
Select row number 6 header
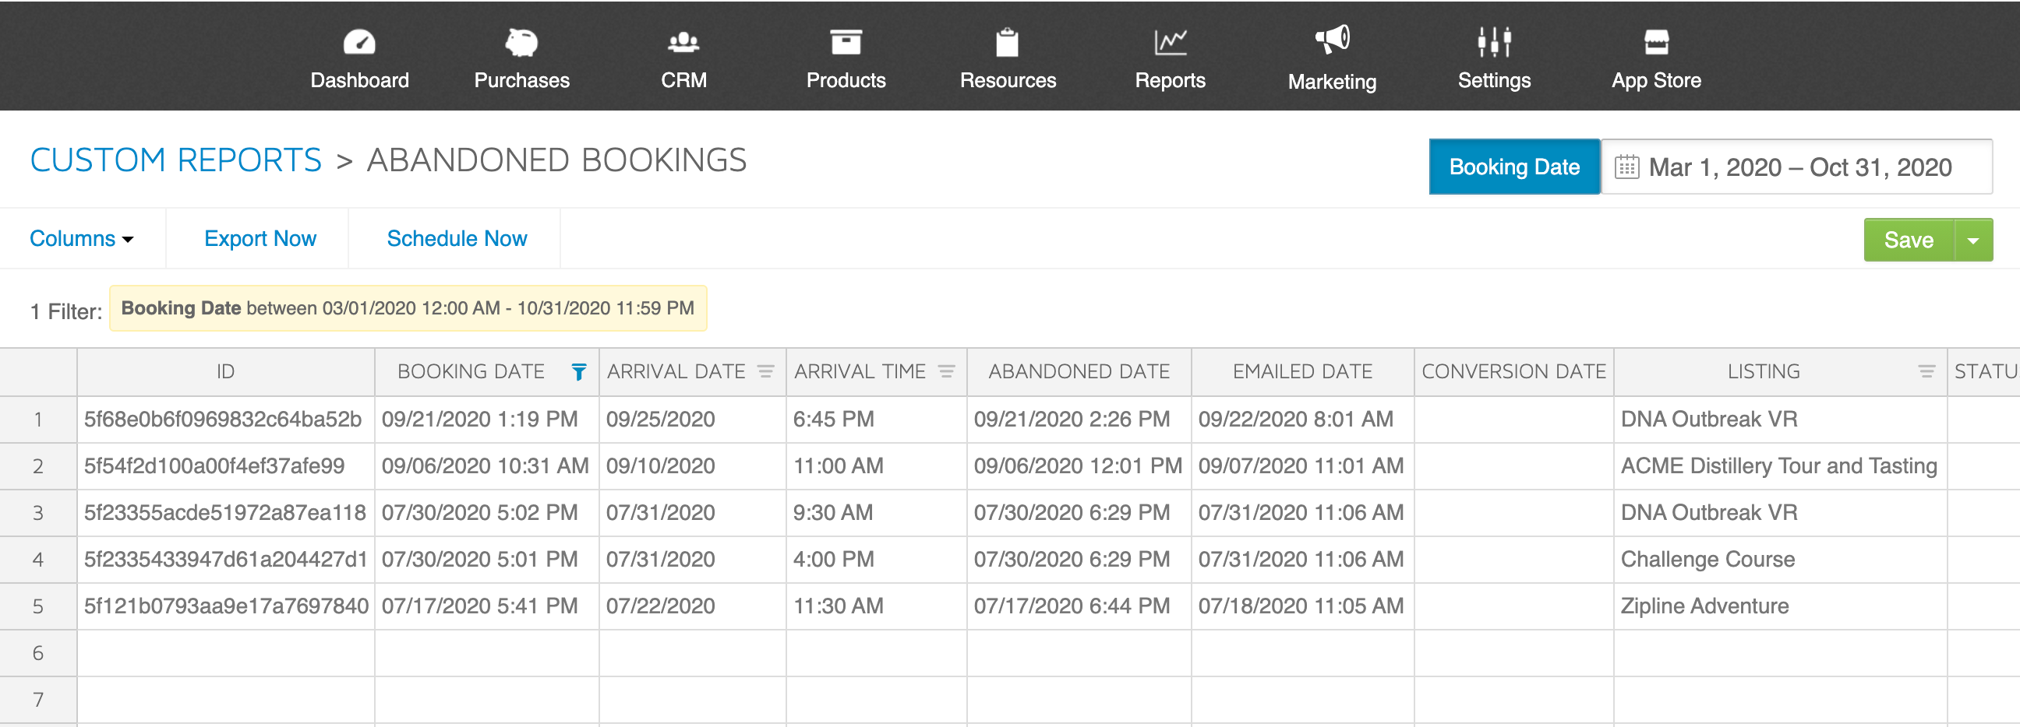[x=37, y=652]
